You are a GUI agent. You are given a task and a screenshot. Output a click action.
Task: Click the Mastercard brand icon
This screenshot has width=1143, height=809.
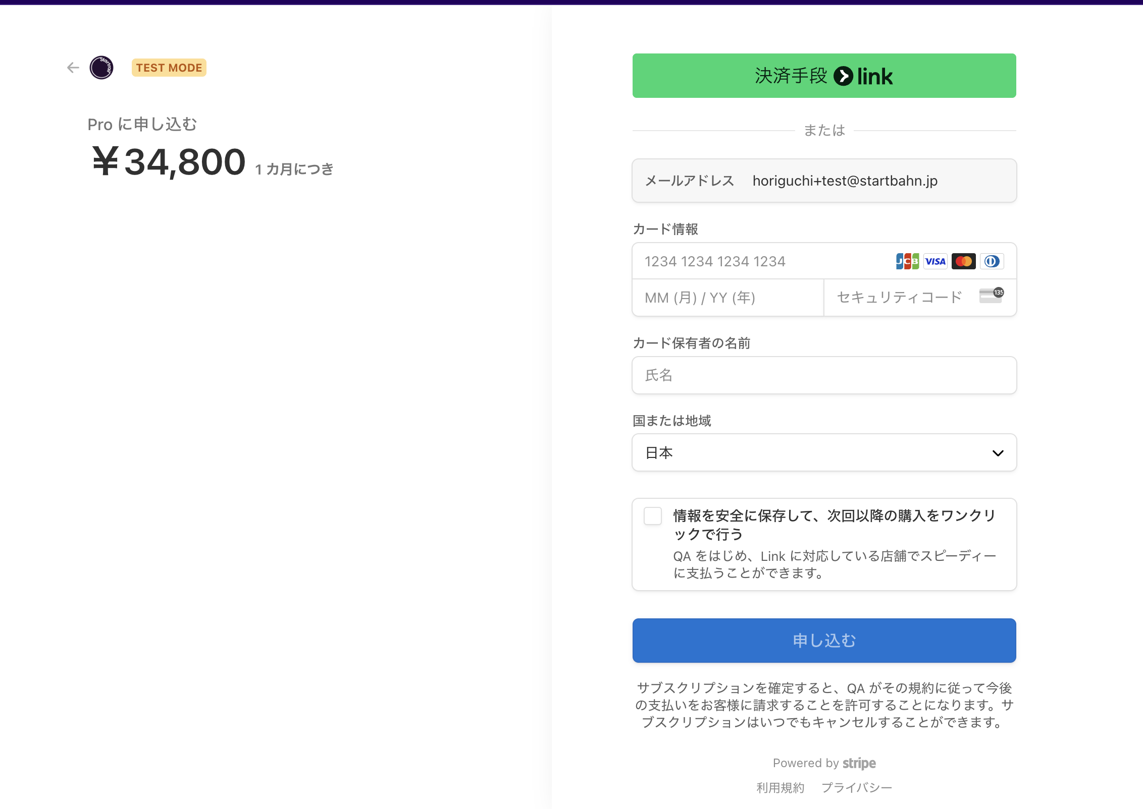tap(963, 261)
